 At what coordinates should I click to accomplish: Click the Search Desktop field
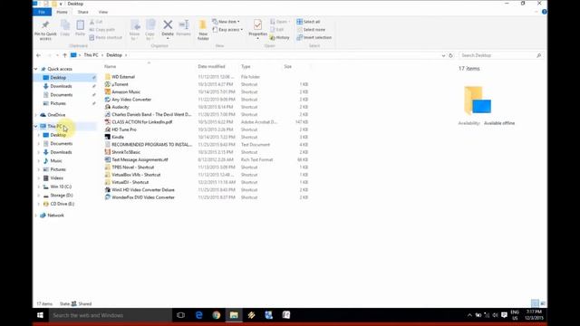point(501,55)
